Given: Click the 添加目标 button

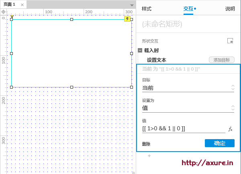Looking at the screenshot, I should 222,60.
